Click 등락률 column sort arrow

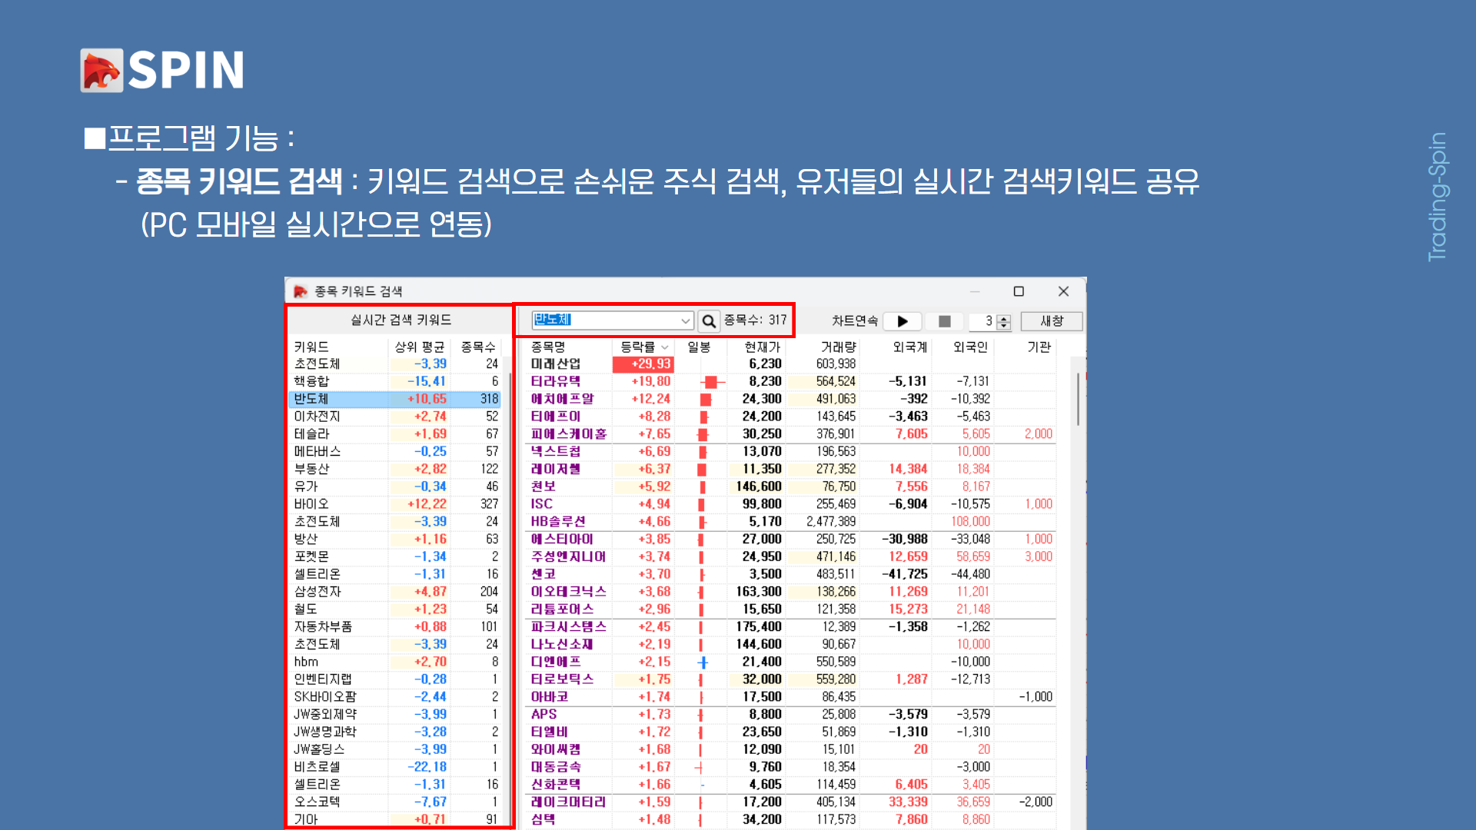(665, 347)
